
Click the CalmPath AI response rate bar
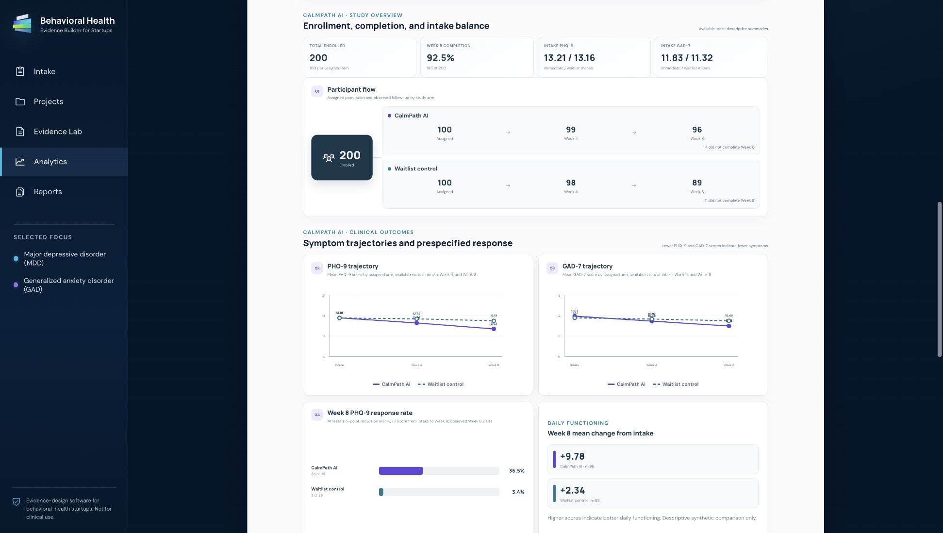pos(401,471)
